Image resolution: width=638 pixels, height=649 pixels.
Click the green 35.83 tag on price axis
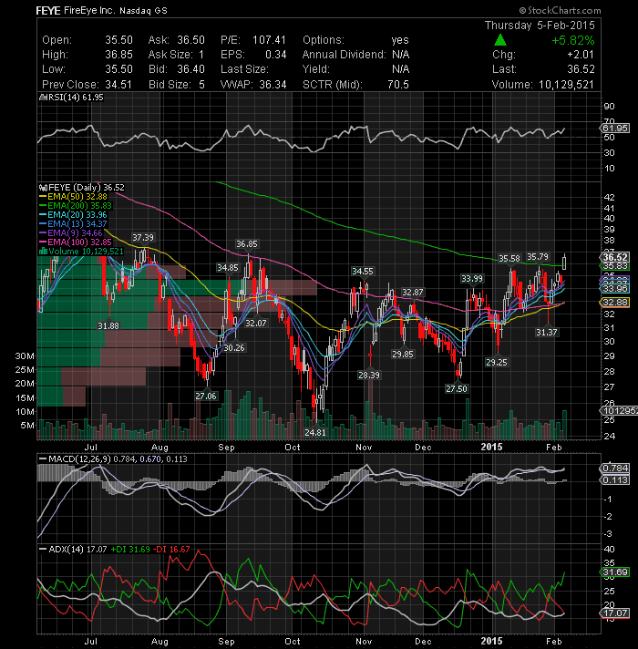615,266
